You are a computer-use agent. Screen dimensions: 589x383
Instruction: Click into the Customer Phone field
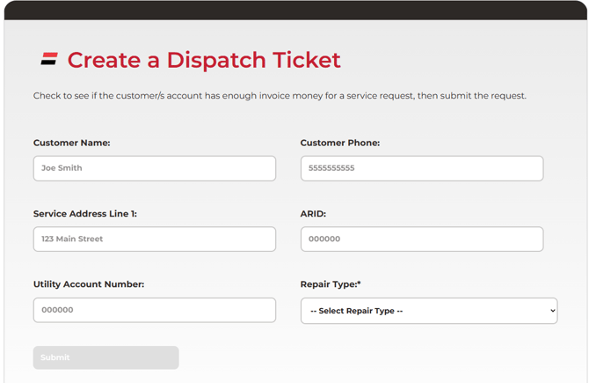422,168
